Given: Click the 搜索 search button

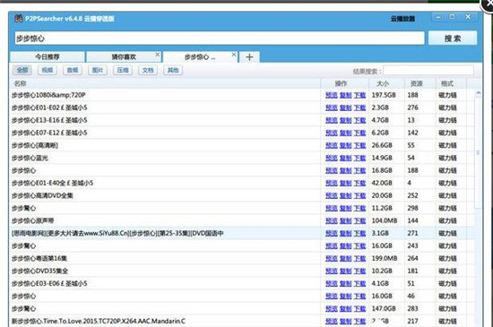Looking at the screenshot, I should [x=453, y=39].
